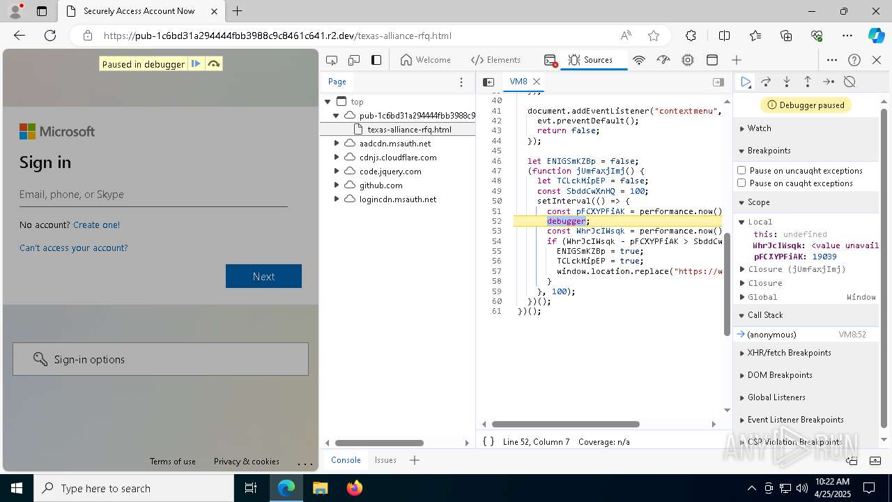892x502 pixels.
Task: Open Privacy & cookies link
Action: tap(247, 462)
